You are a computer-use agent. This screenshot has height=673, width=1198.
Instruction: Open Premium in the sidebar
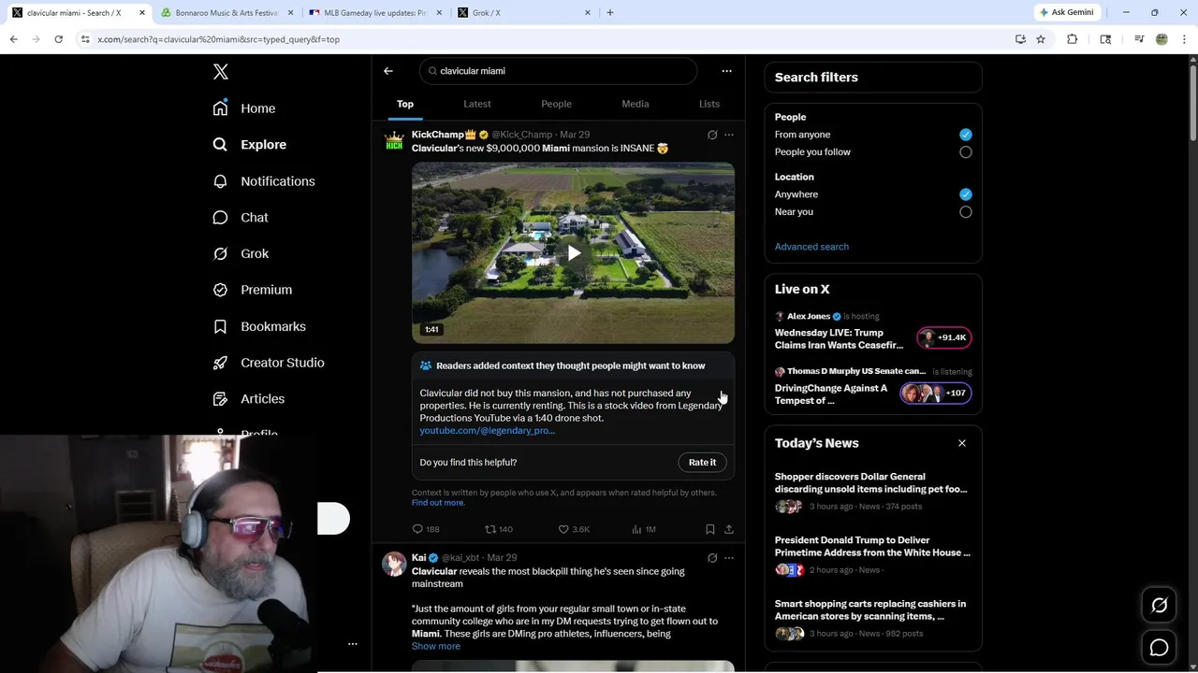[x=253, y=290]
